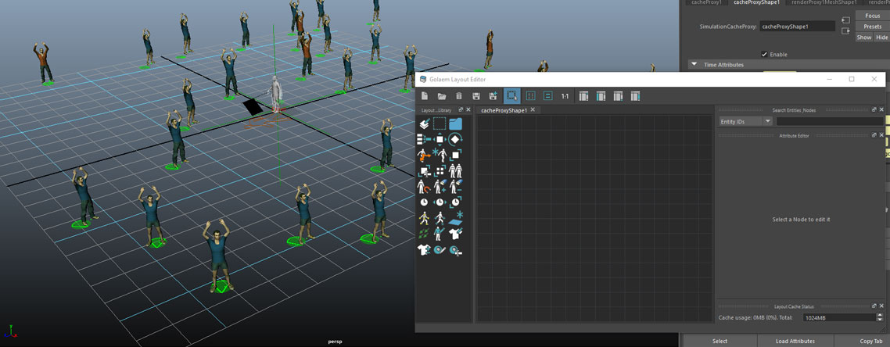Screen dimensions: 890x347
Task: Select the clock with corner brackets icon
Action: 455,202
